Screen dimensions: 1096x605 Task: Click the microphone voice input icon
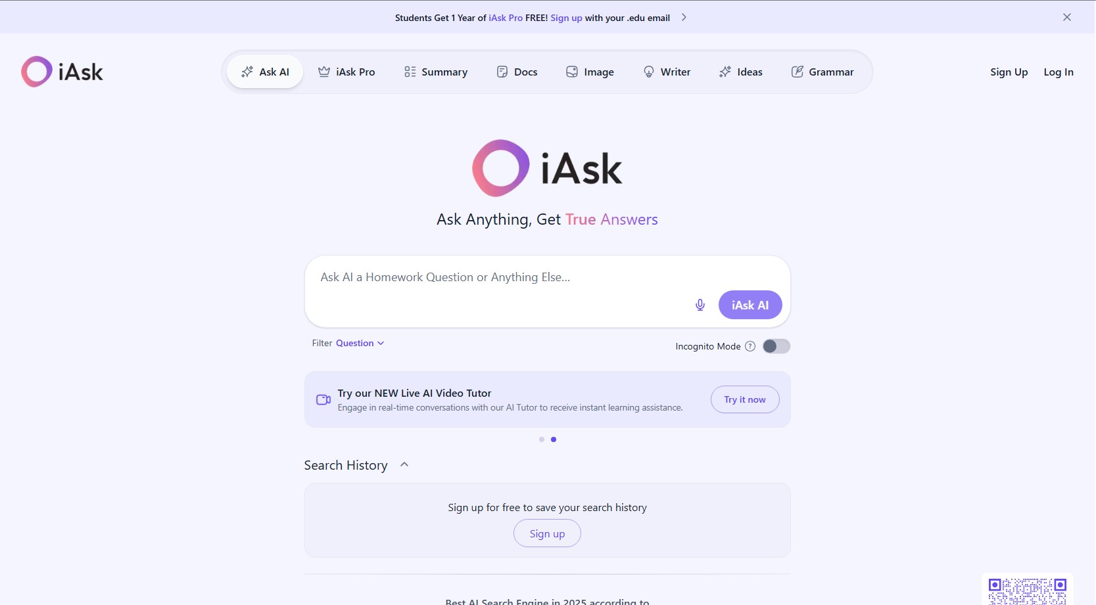pos(700,305)
